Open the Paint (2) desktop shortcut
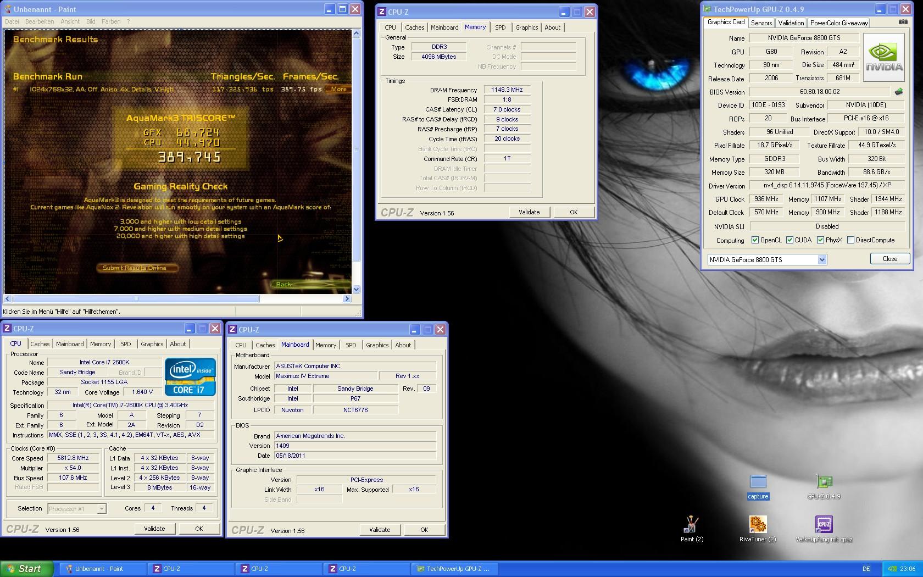 click(692, 529)
